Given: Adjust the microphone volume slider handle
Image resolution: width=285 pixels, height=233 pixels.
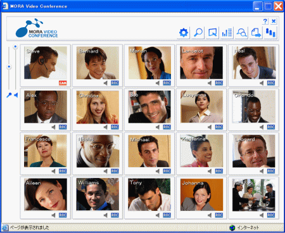Looking at the screenshot, I should click(x=9, y=66).
